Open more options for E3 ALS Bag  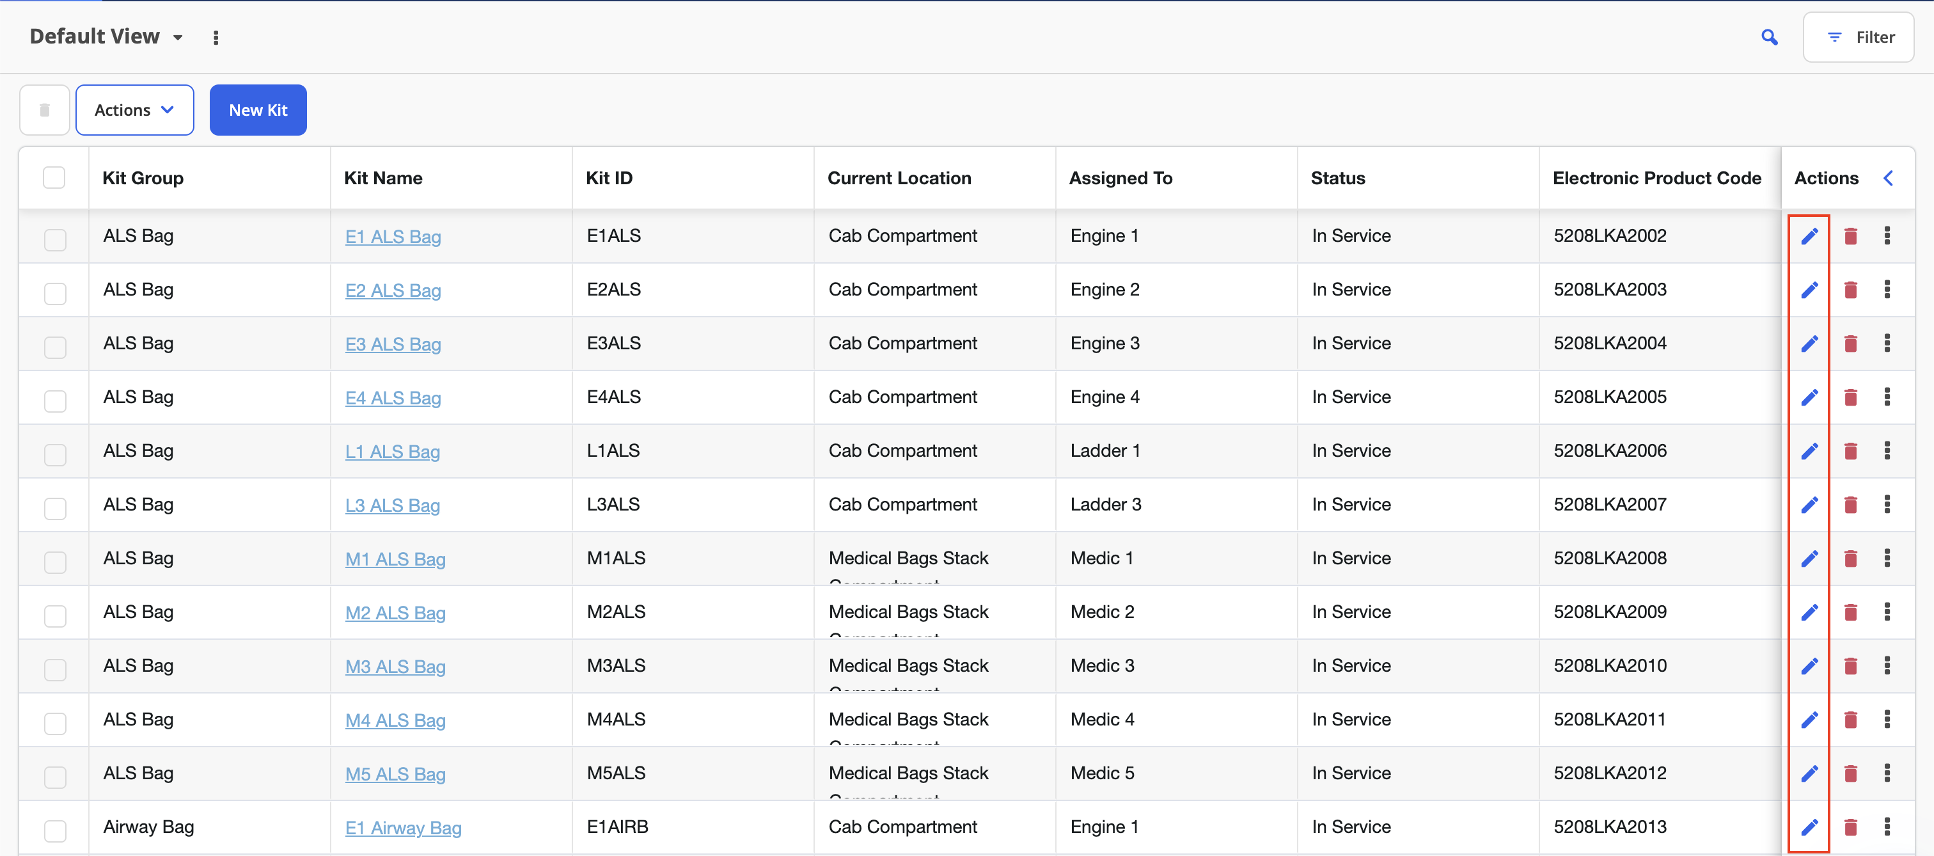[1887, 343]
